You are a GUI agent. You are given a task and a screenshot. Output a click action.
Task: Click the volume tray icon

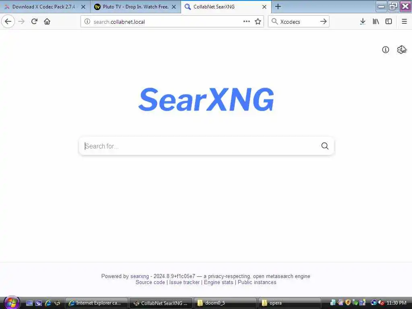[381, 303]
